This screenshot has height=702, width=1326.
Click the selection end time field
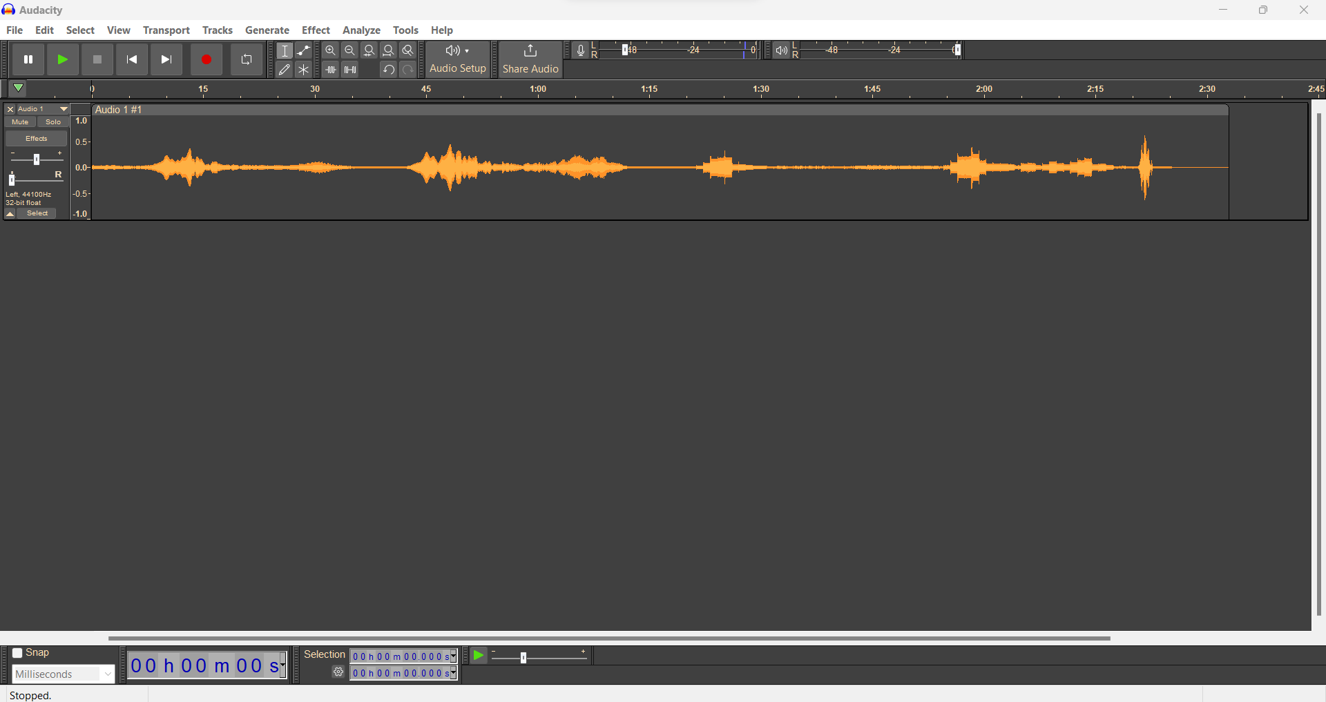[x=401, y=673]
